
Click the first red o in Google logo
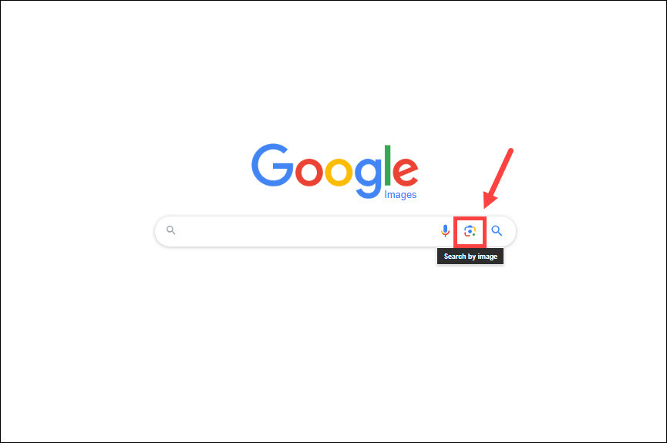click(x=309, y=172)
